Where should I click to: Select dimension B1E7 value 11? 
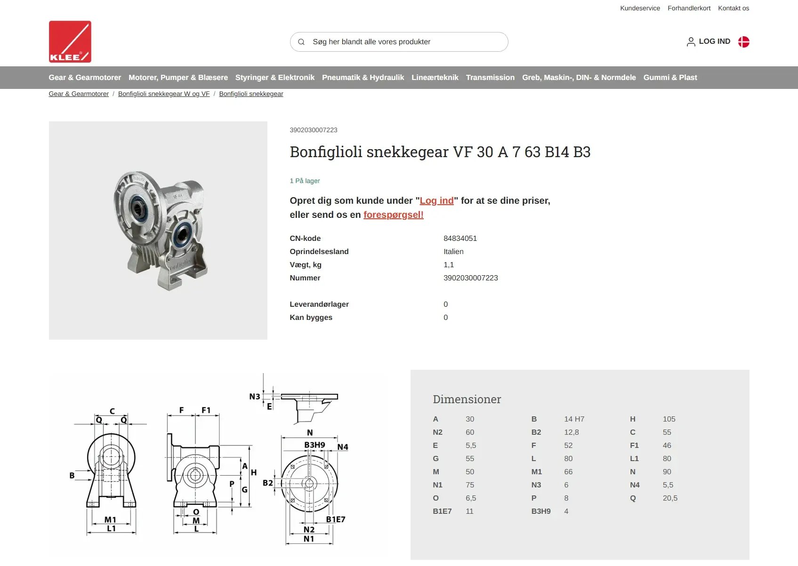tap(469, 511)
